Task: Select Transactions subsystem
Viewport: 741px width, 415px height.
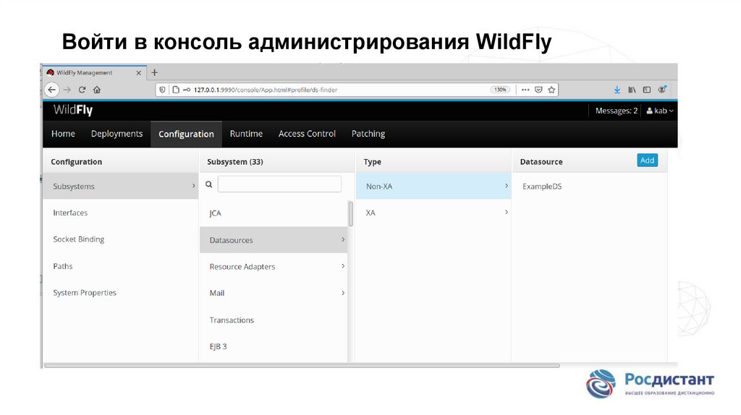Action: pos(274,320)
